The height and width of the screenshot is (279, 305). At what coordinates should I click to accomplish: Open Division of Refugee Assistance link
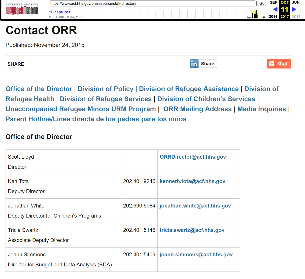pyautogui.click(x=189, y=89)
